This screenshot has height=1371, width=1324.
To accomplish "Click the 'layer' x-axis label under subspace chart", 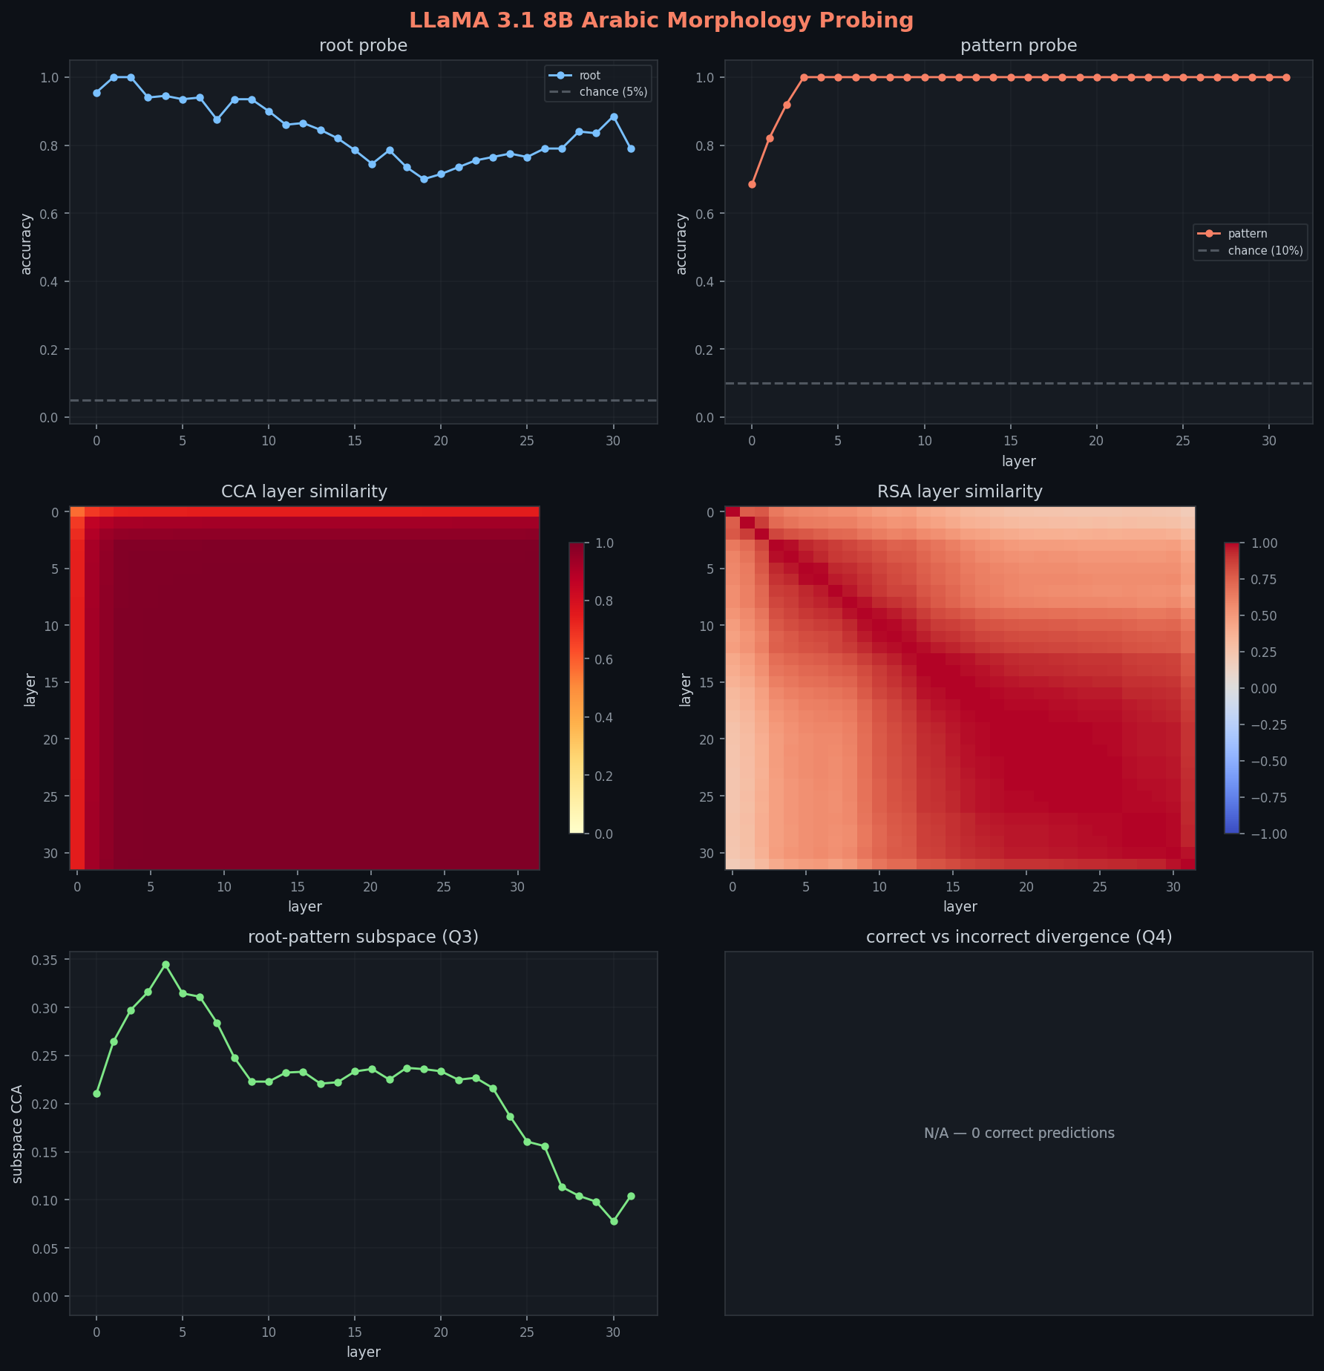I will click(363, 1352).
